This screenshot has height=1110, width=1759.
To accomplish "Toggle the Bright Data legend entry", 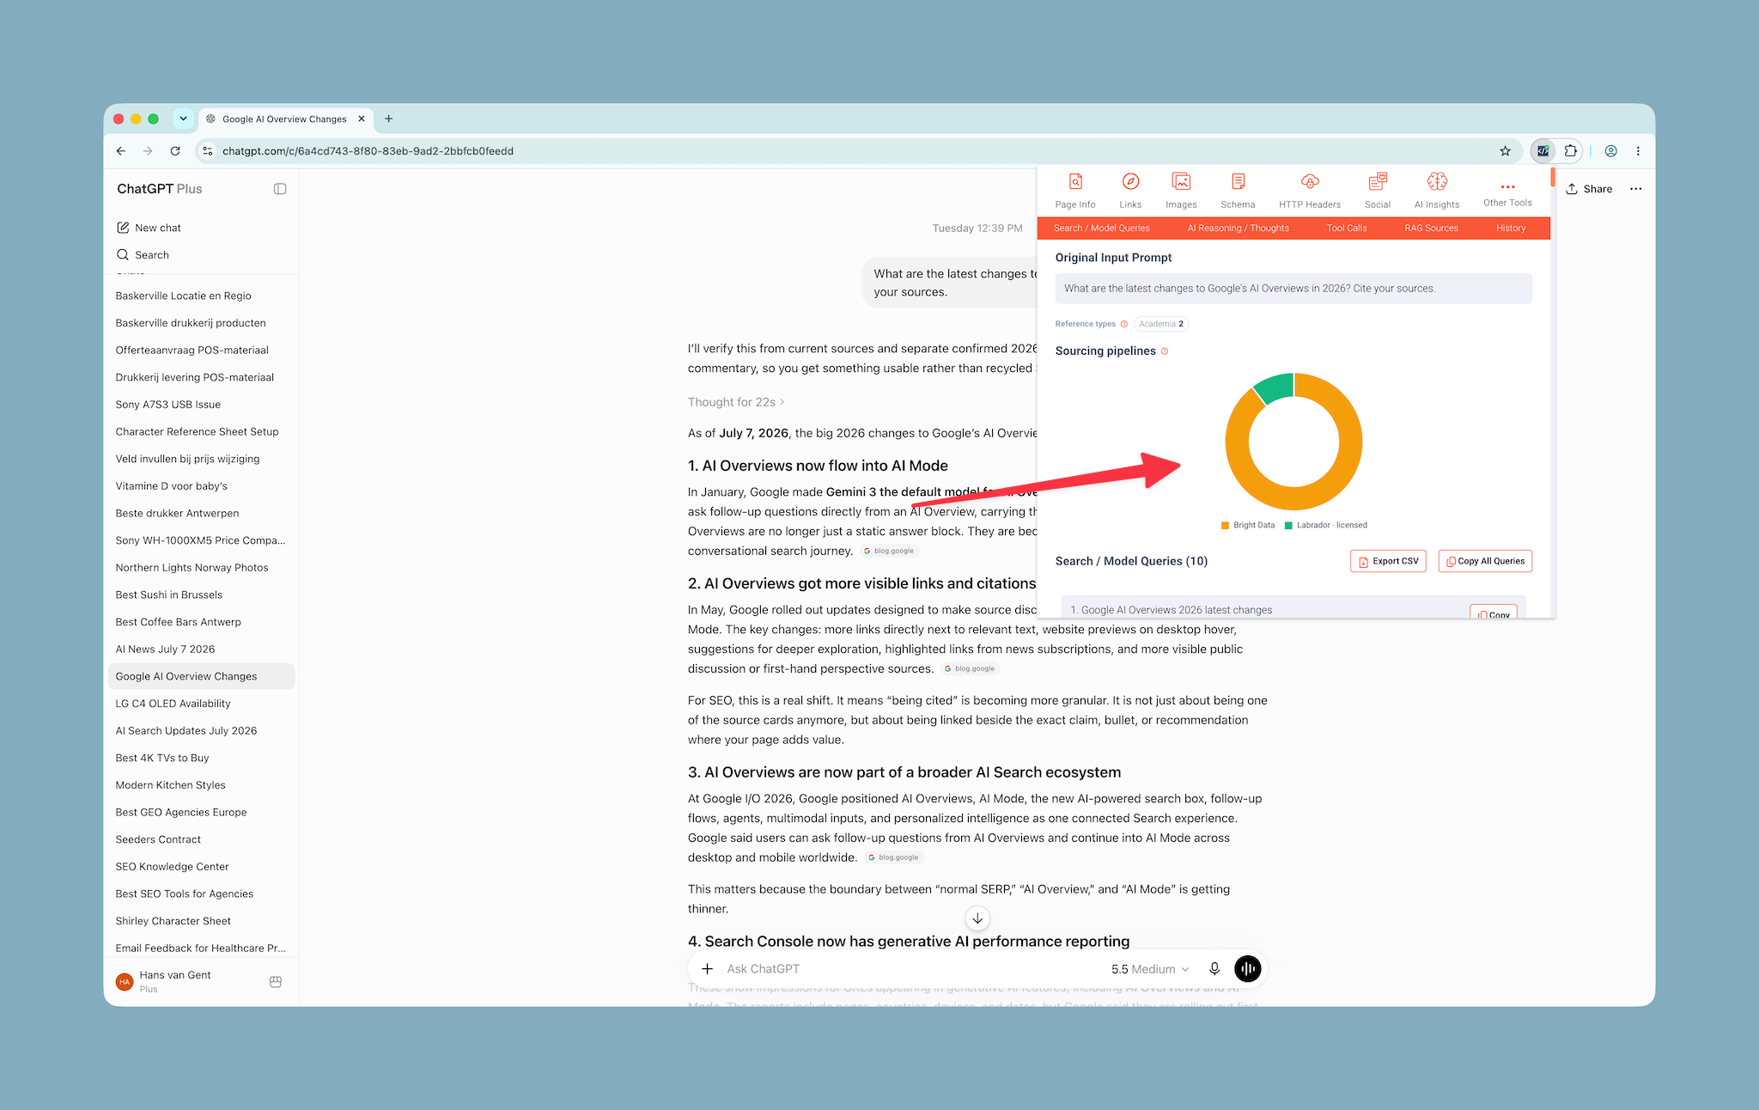I will [1248, 525].
